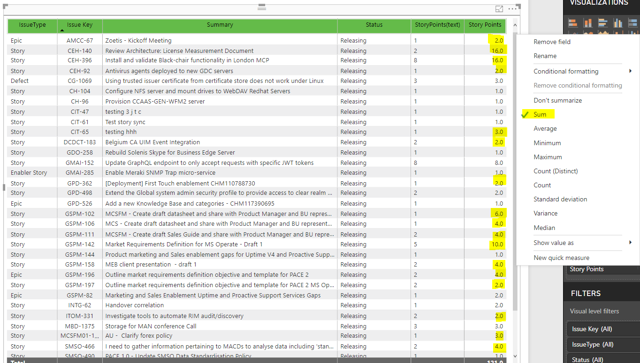Click the drag handle atop the table visual

262,7
